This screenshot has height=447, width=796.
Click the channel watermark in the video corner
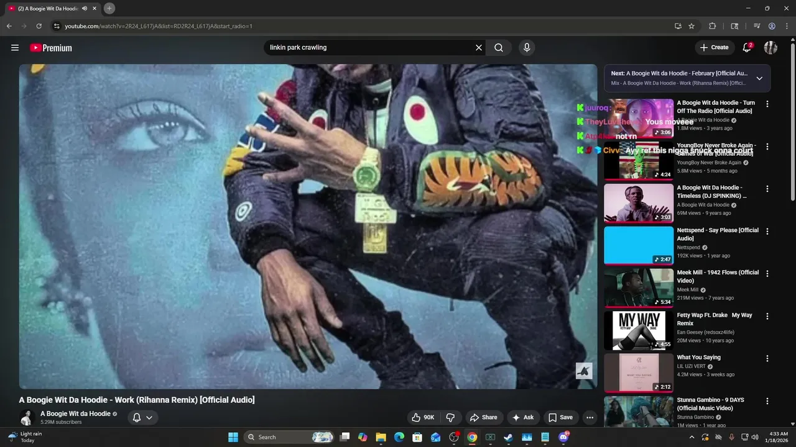click(x=584, y=371)
